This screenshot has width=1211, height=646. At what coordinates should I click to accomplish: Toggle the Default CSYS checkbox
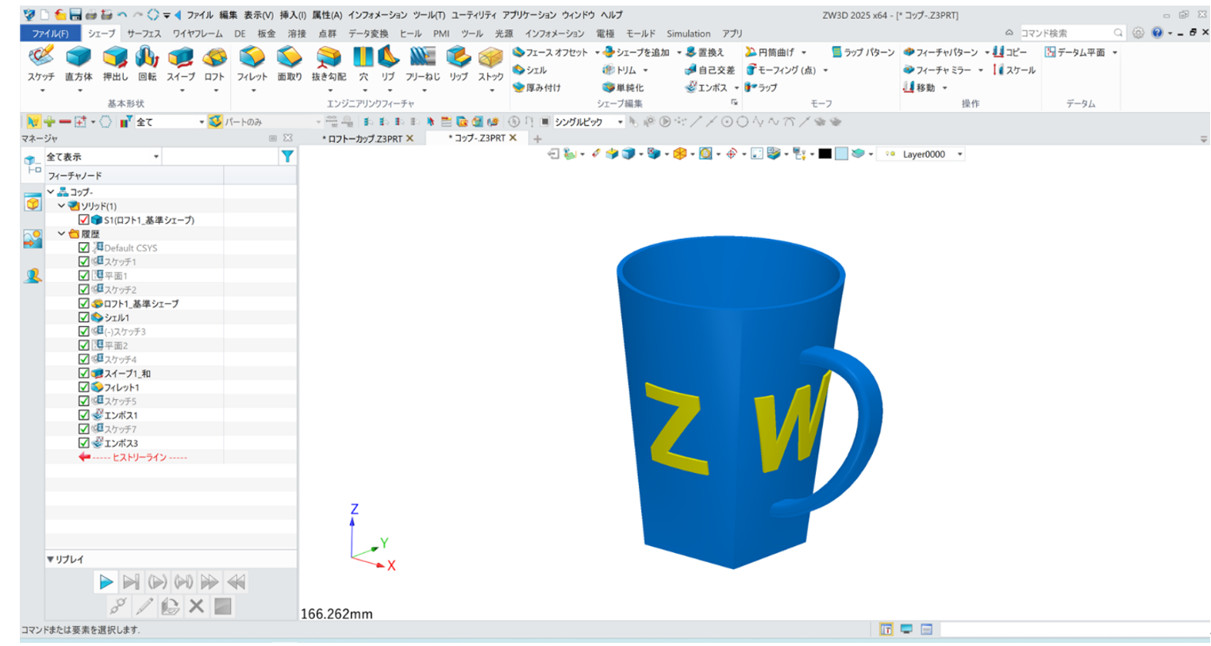(83, 248)
